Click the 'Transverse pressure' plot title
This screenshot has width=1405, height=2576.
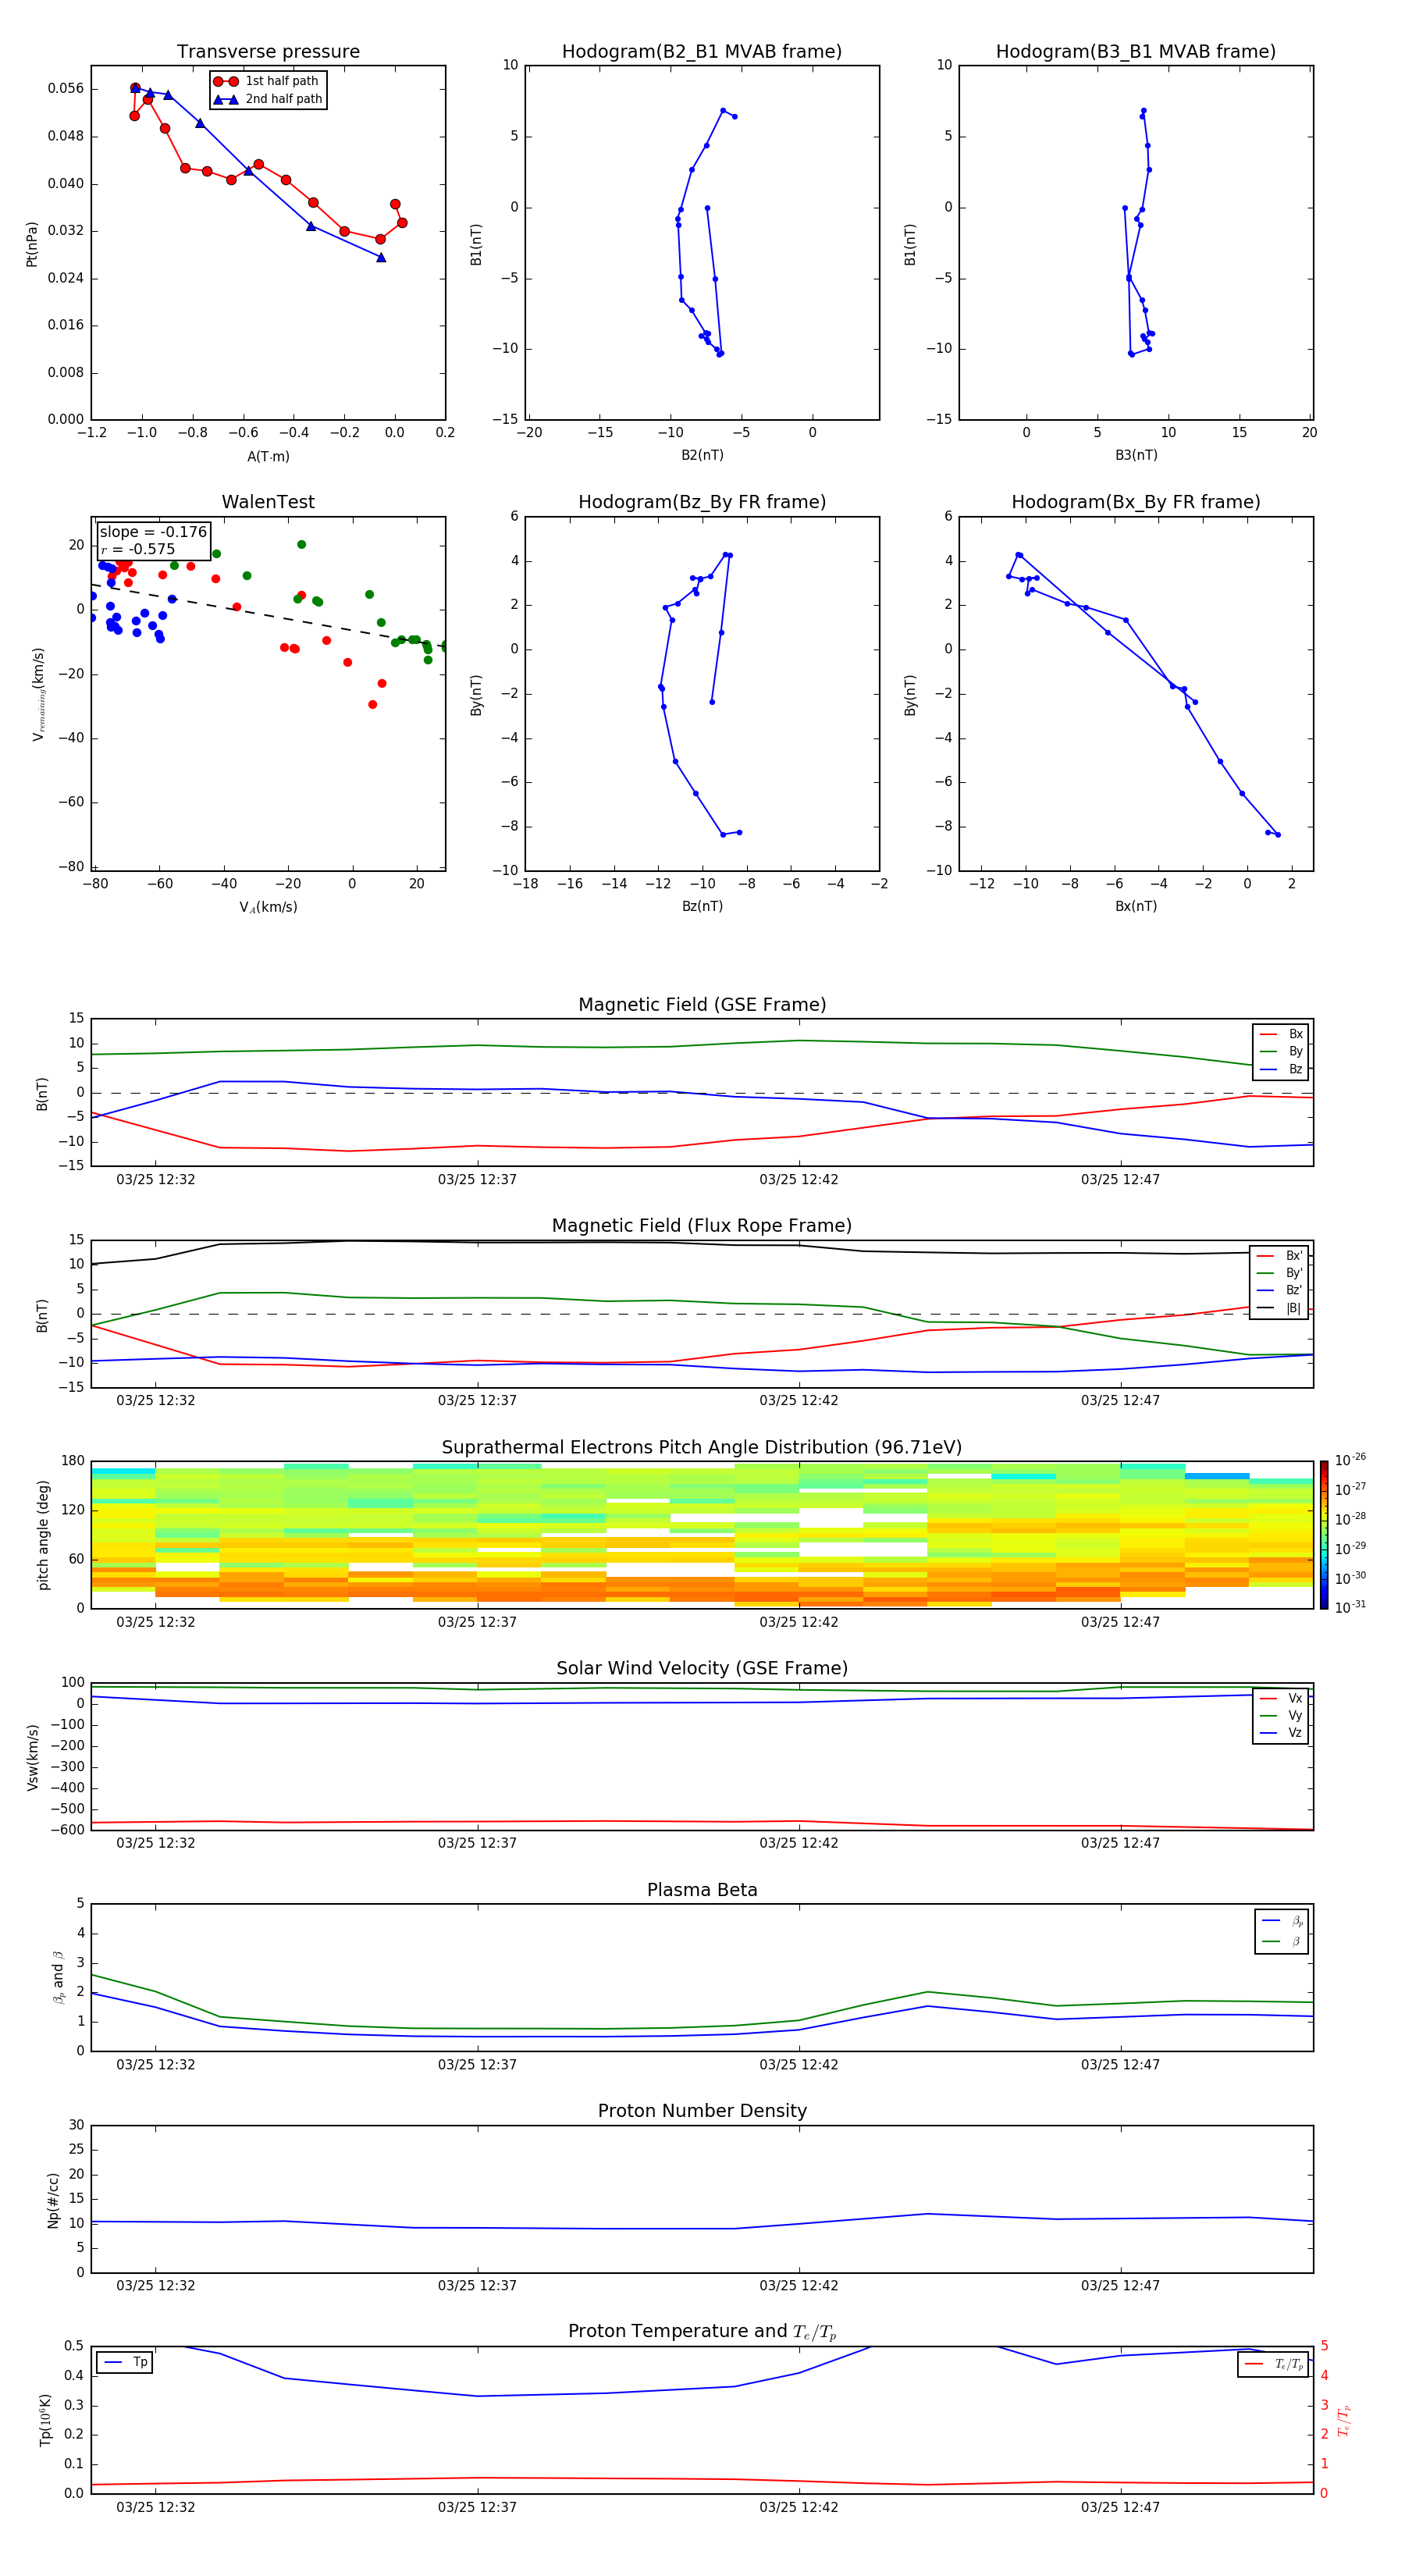(268, 52)
